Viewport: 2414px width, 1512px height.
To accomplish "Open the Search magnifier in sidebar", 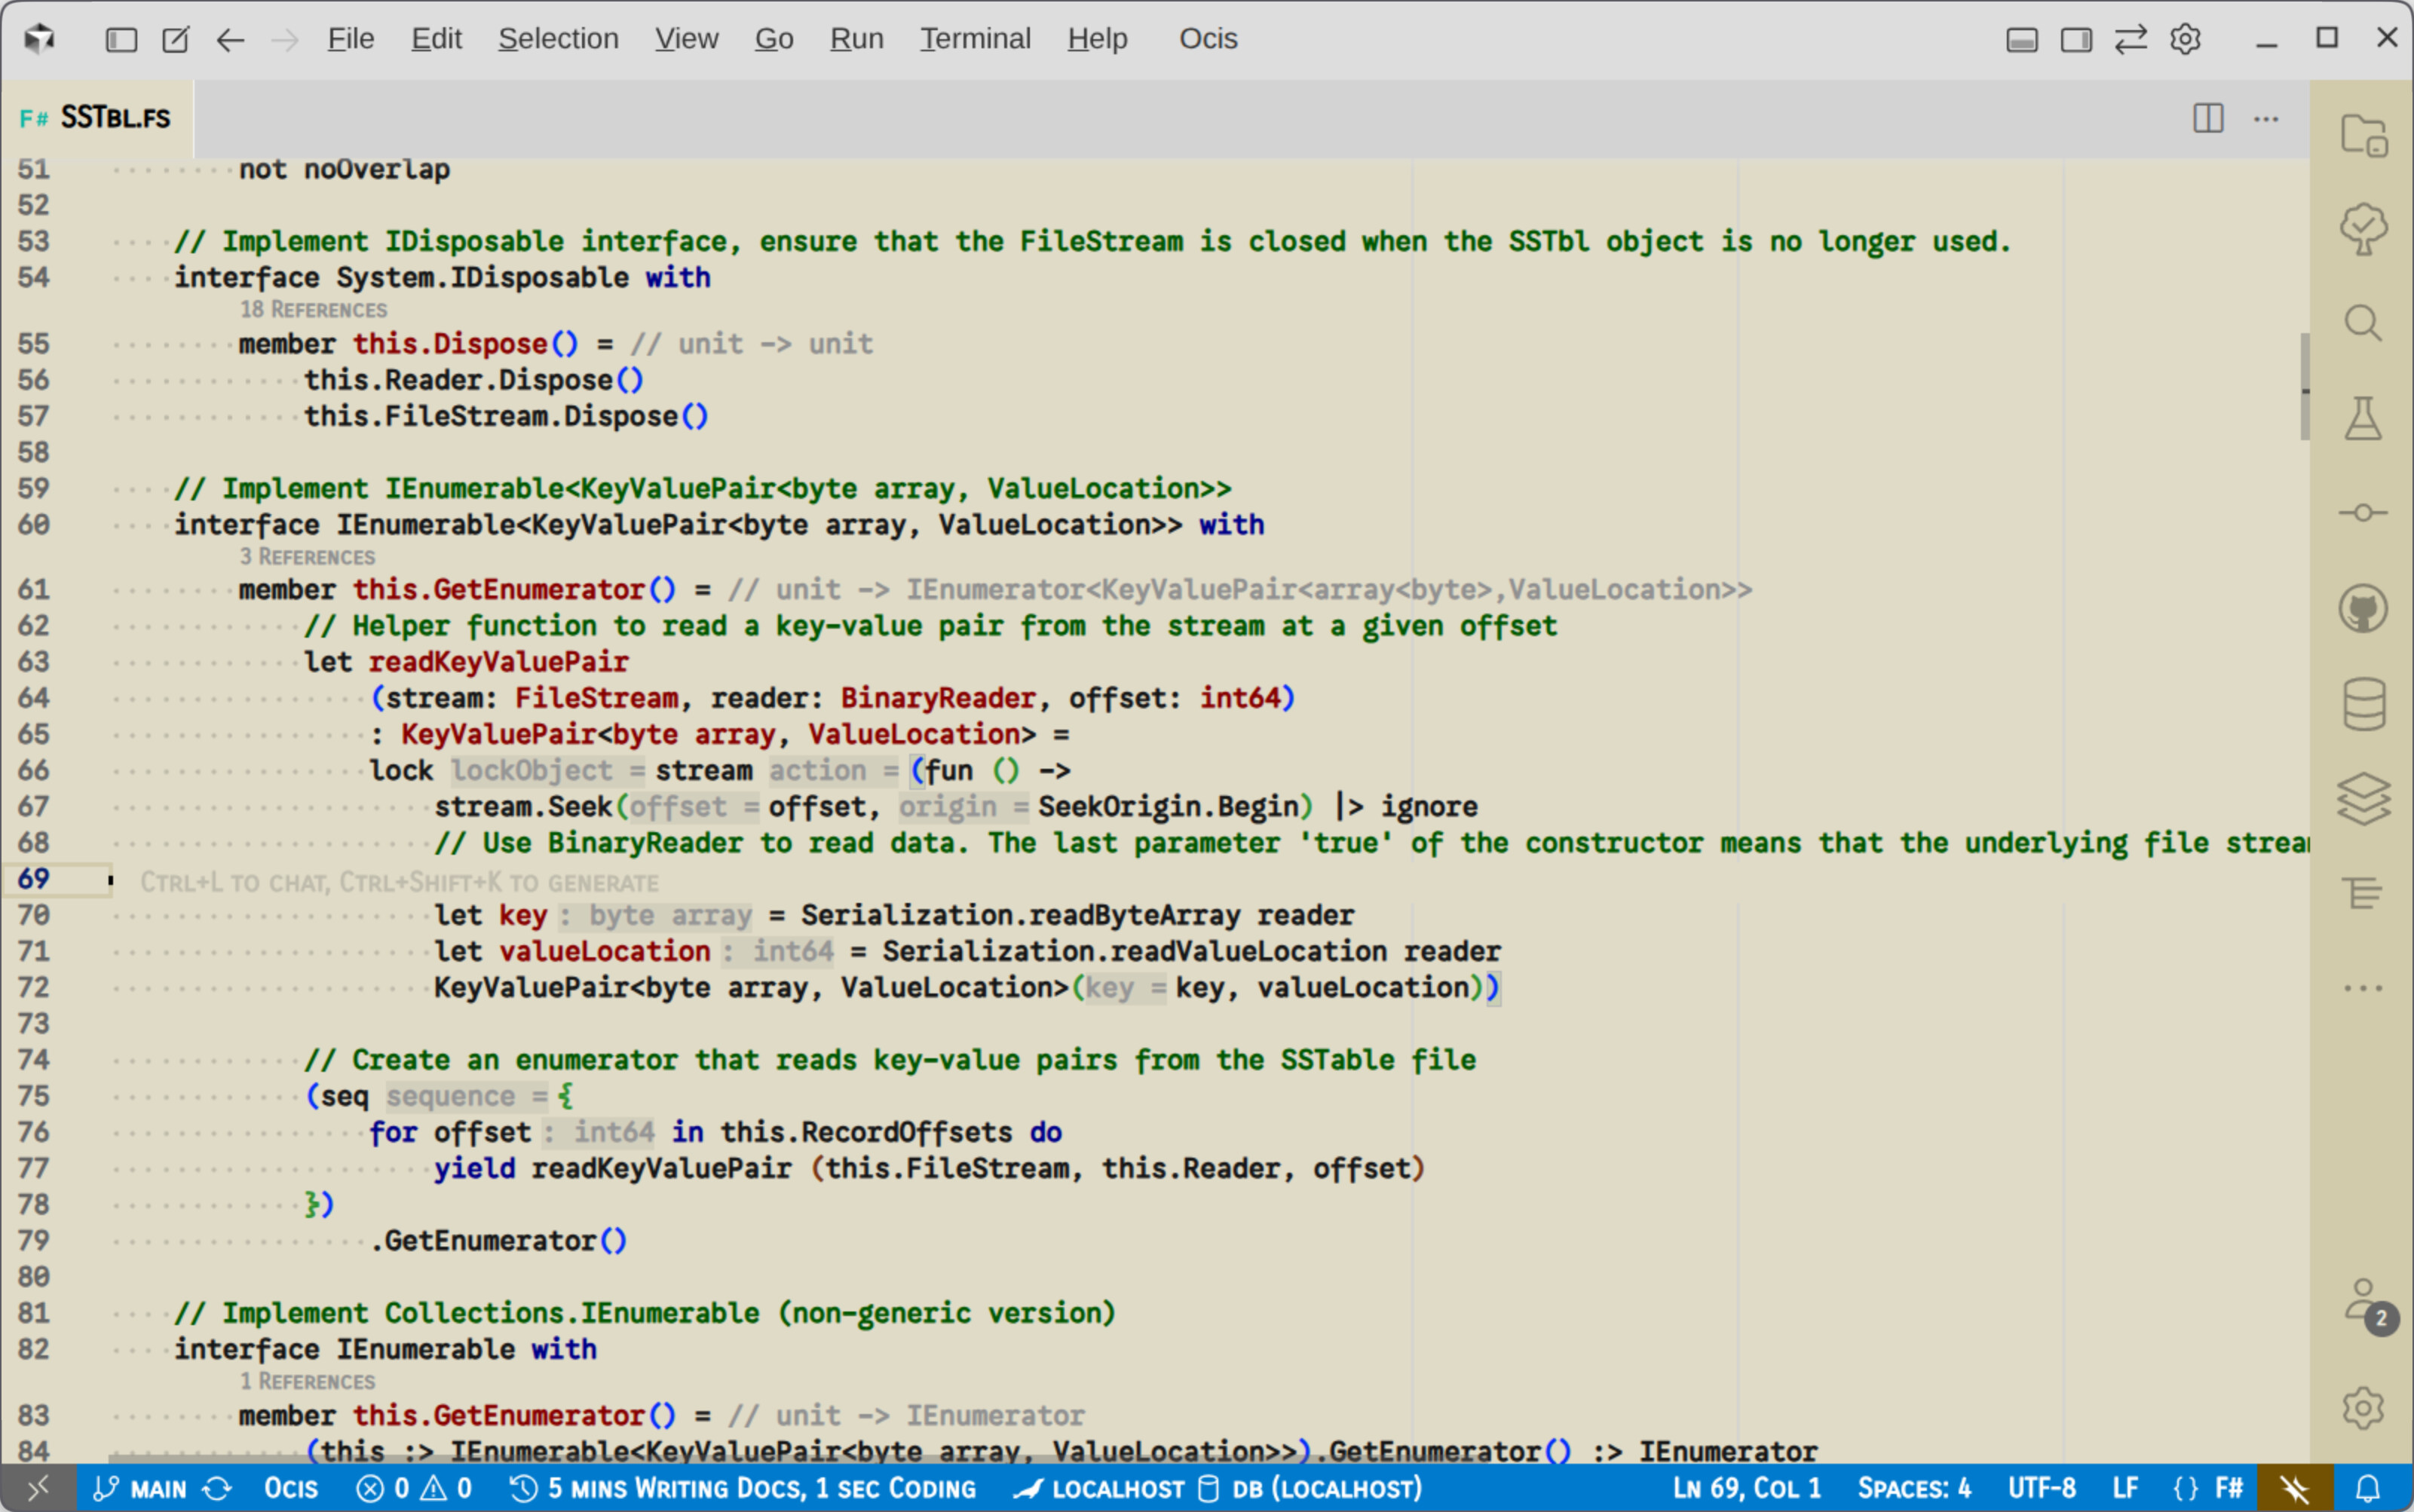I will point(2362,324).
